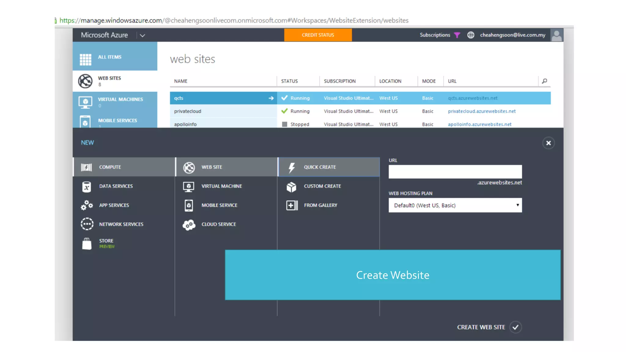Open the All Items grid icon
Image resolution: width=626 pixels, height=352 pixels.
click(x=85, y=59)
